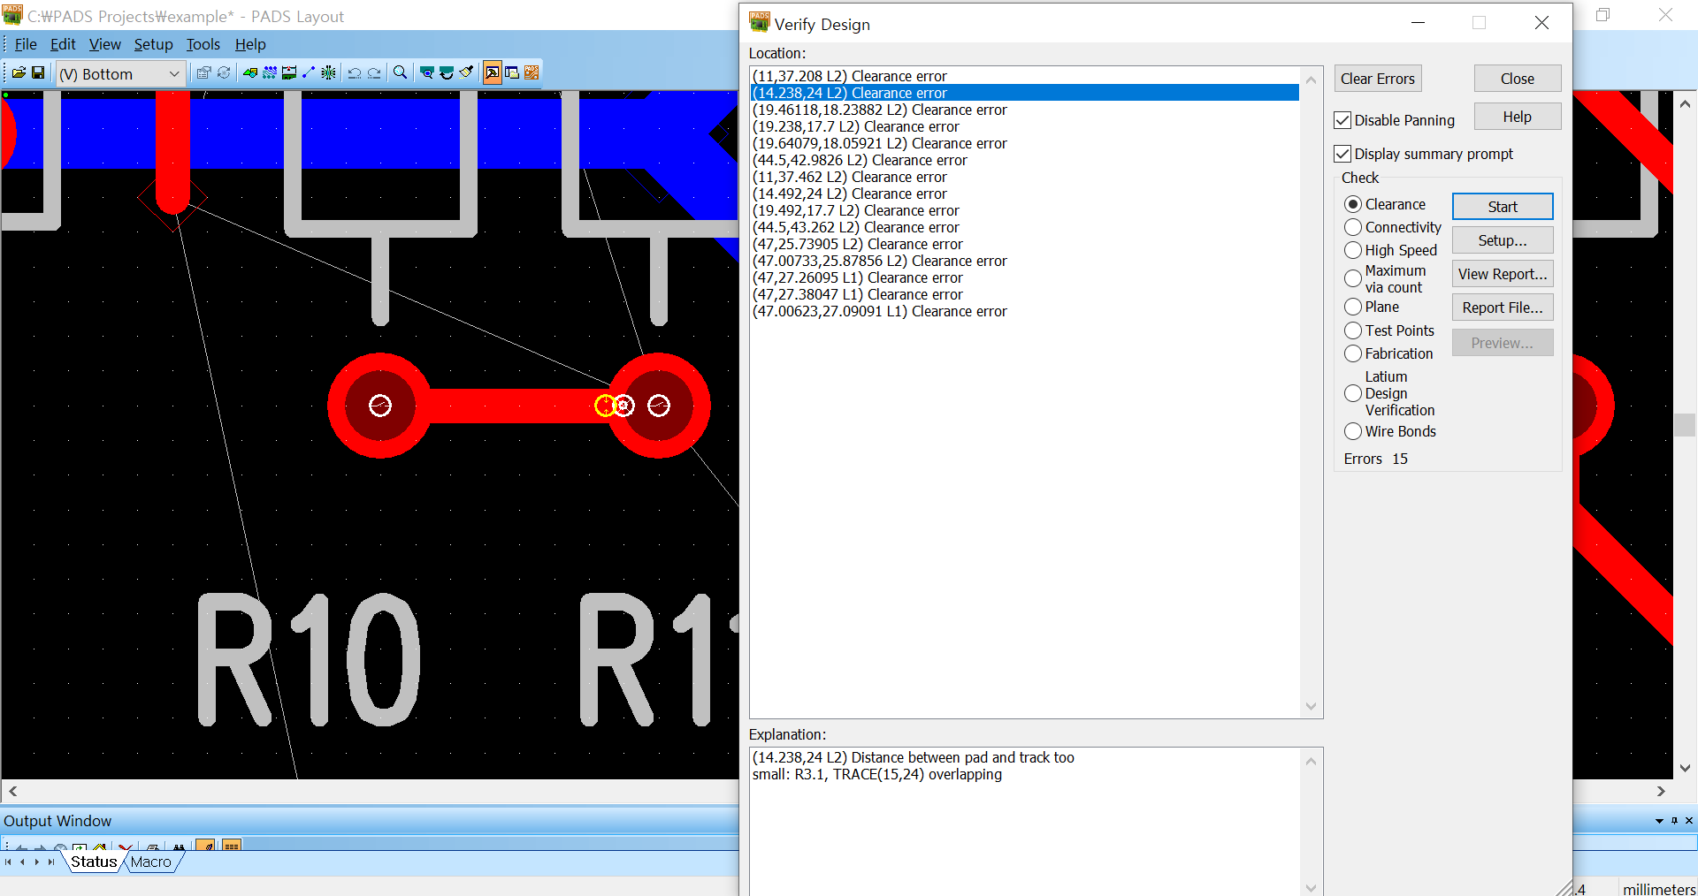Open the Setup menu

[153, 44]
